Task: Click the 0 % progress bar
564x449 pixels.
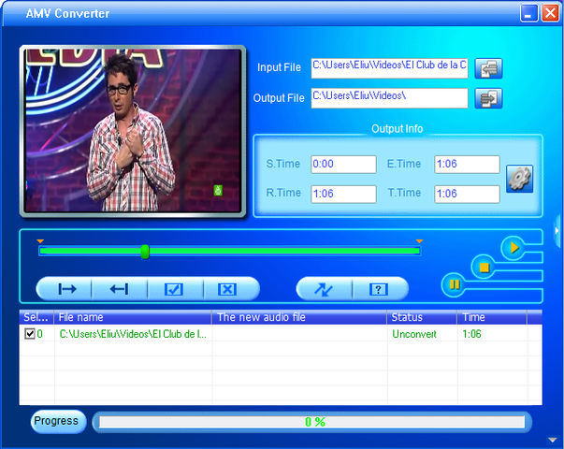Action: (311, 422)
